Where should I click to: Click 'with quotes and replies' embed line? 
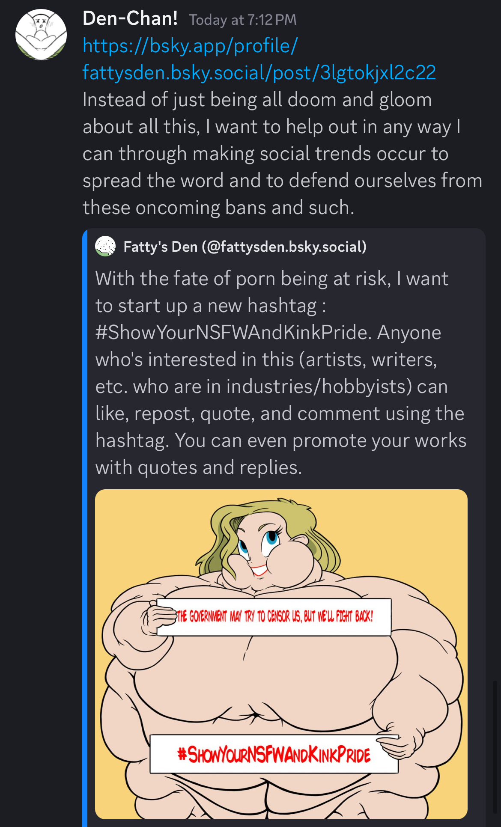click(x=199, y=467)
